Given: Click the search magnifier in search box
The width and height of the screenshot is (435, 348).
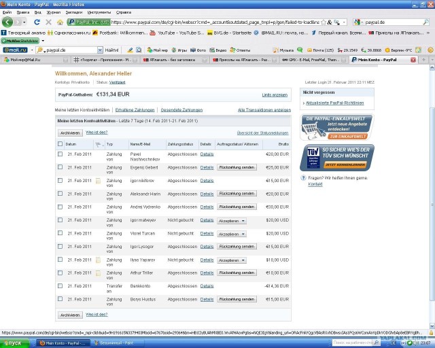Looking at the screenshot, I should click(425, 22).
